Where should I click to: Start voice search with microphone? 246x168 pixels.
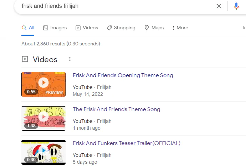tap(236, 6)
